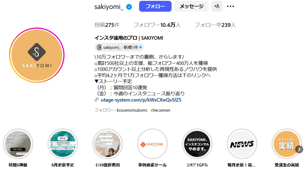Open the three-dot options menu

230,7
